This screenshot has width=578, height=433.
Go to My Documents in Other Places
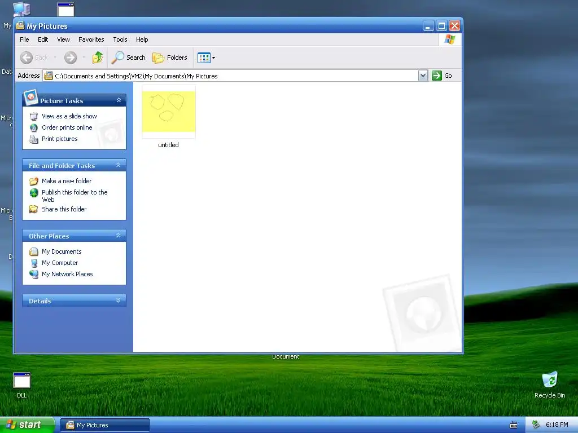[x=62, y=251]
